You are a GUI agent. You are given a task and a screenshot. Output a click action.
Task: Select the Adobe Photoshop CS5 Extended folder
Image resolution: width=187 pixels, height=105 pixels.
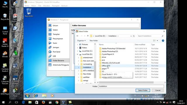pos(113,49)
